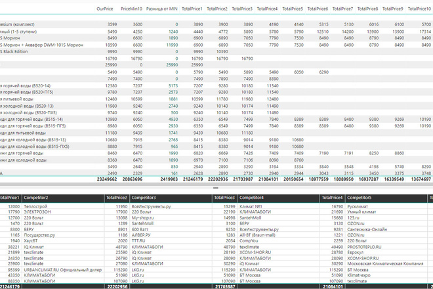
Task: Click the TotalPrice8 column header
Action: click(x=367, y=9)
